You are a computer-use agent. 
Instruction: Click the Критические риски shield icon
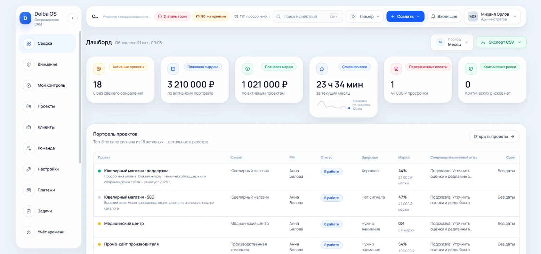pos(471,69)
